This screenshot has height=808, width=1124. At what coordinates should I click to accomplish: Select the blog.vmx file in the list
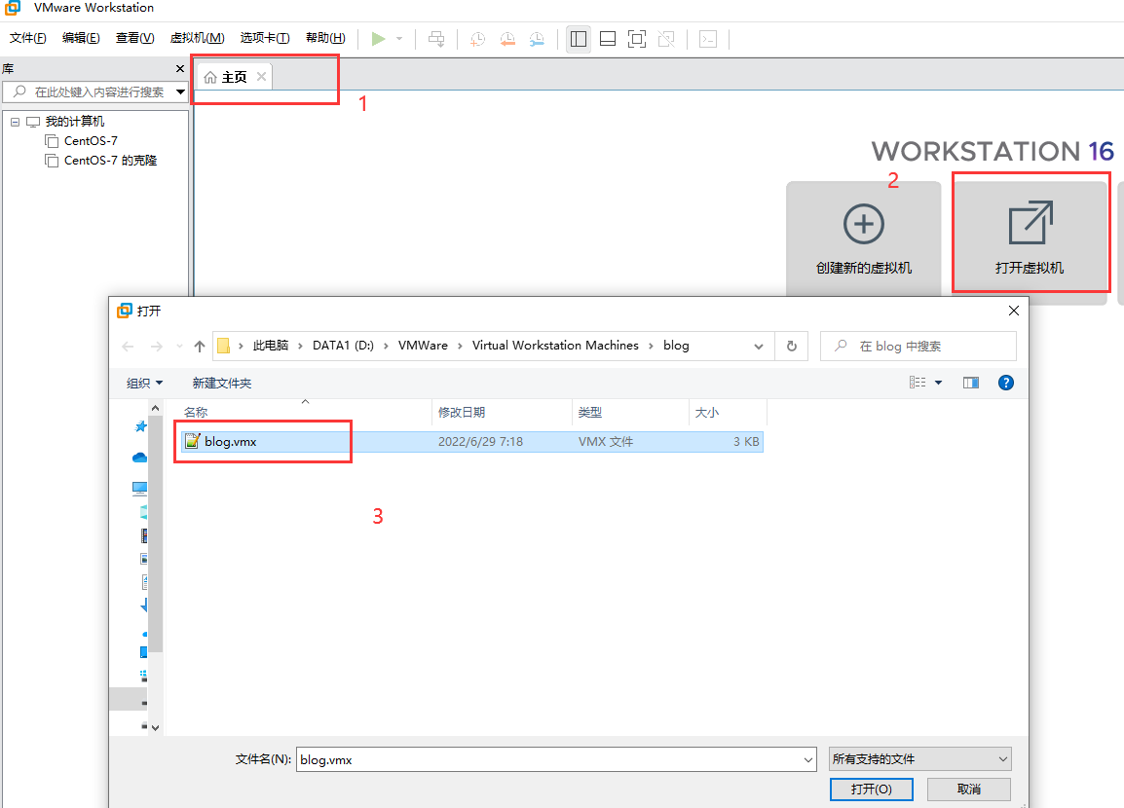471,442
